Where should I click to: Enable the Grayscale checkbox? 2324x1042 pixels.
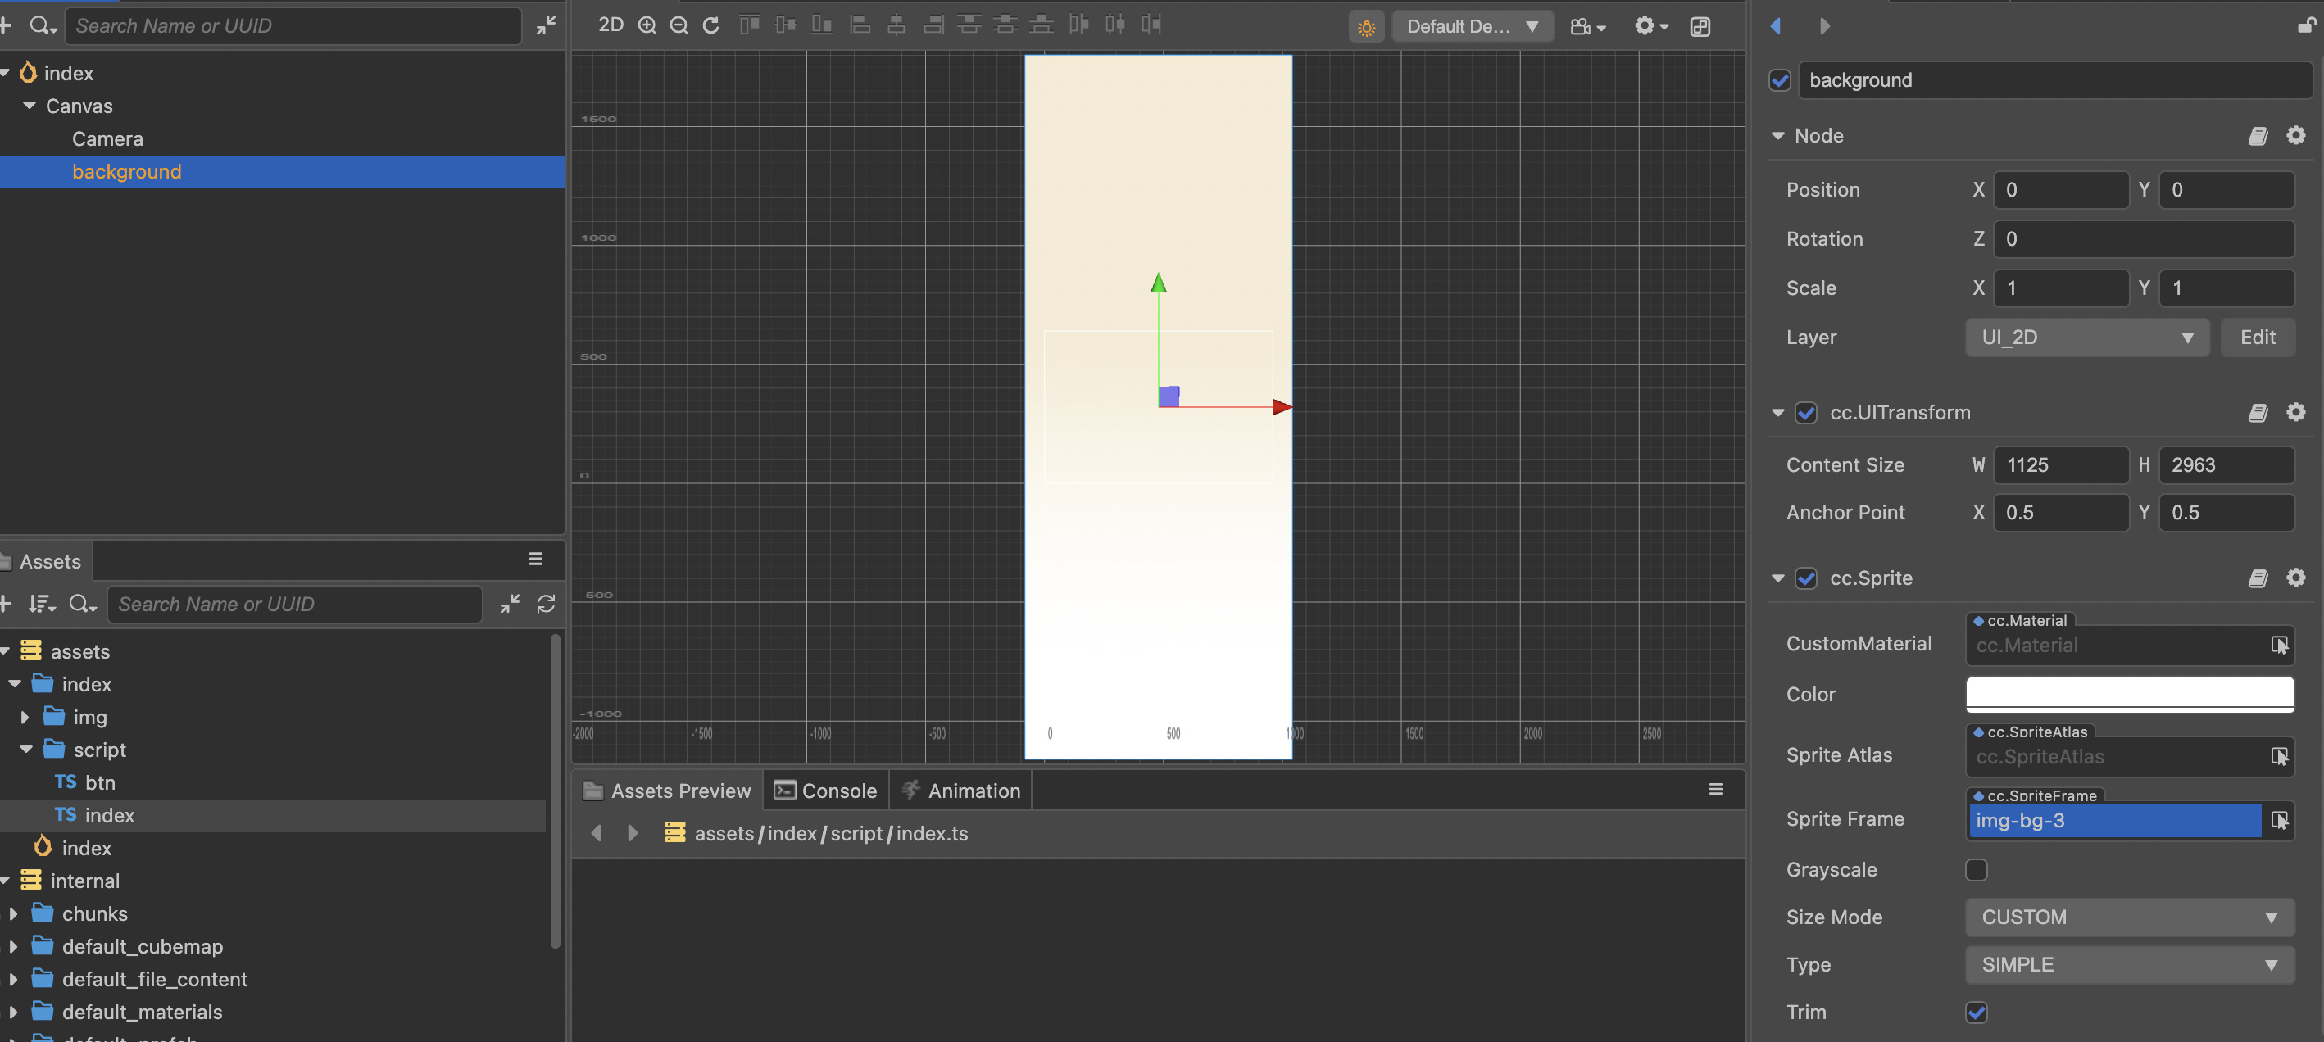pyautogui.click(x=1976, y=870)
